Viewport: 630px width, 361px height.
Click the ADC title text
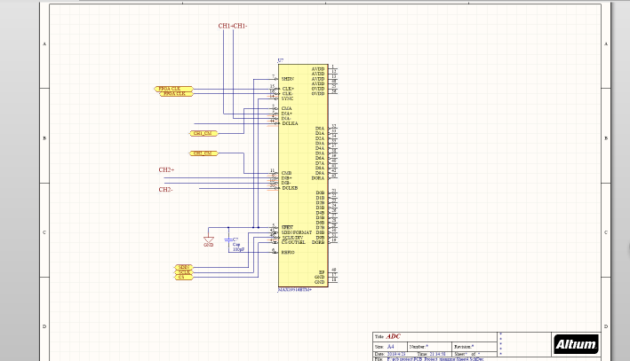pos(393,336)
